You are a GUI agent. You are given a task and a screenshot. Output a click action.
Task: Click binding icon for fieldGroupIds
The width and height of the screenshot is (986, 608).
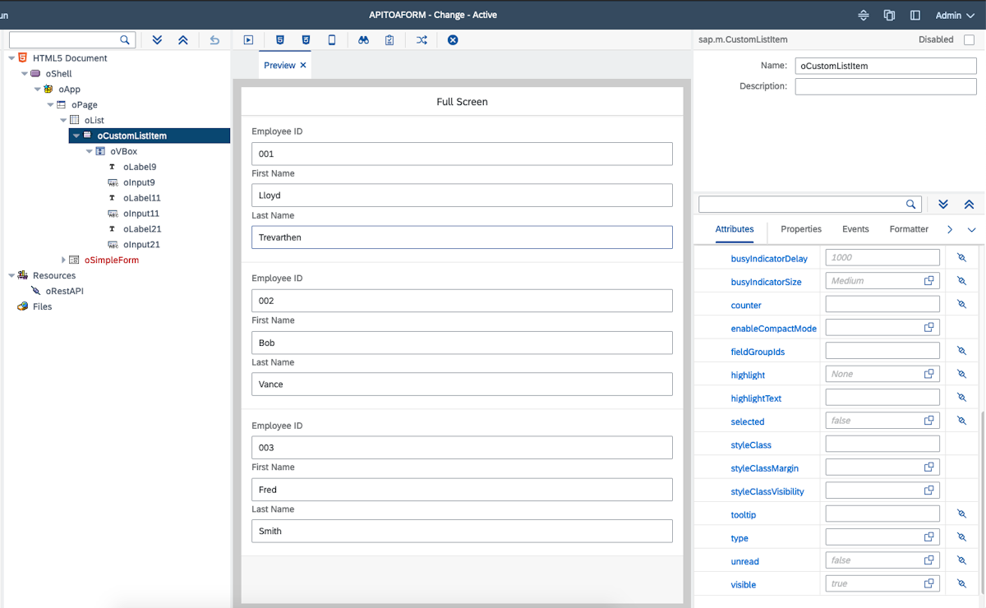coord(962,351)
